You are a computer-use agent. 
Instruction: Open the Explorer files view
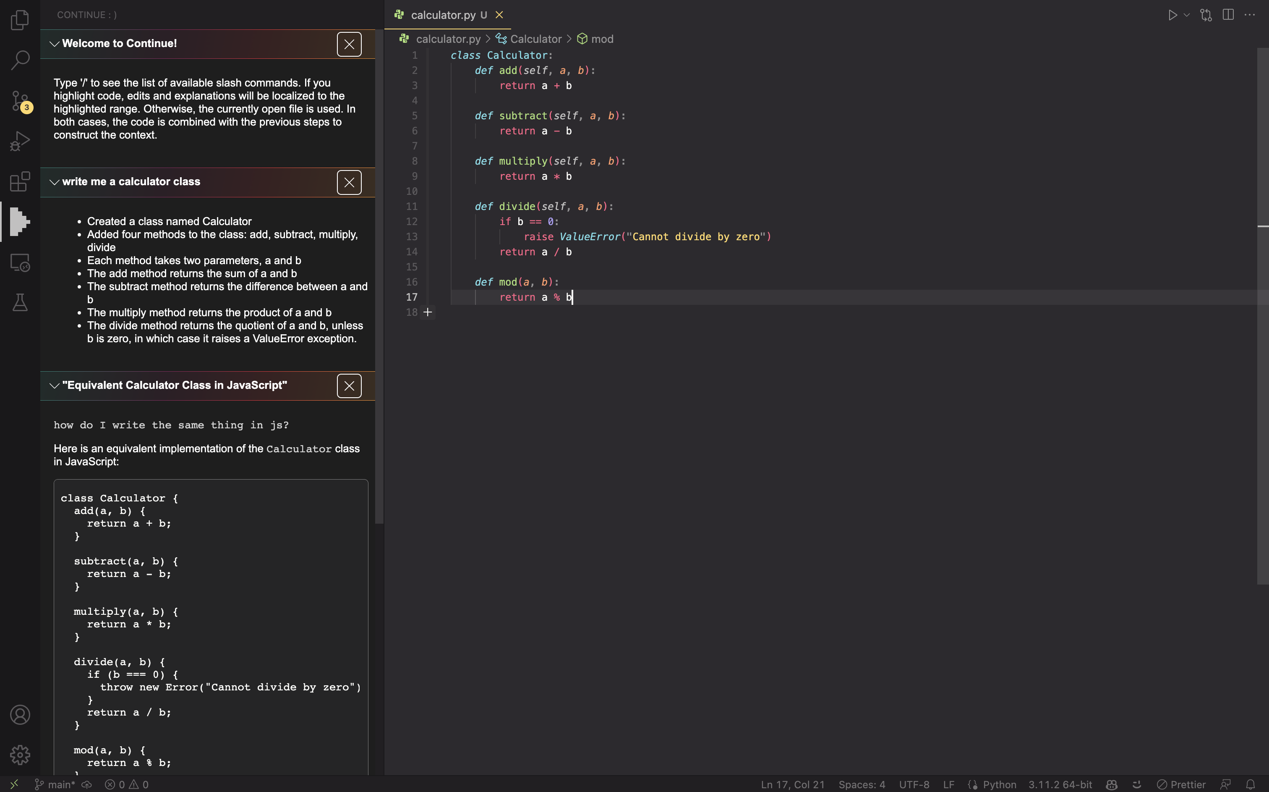point(20,20)
